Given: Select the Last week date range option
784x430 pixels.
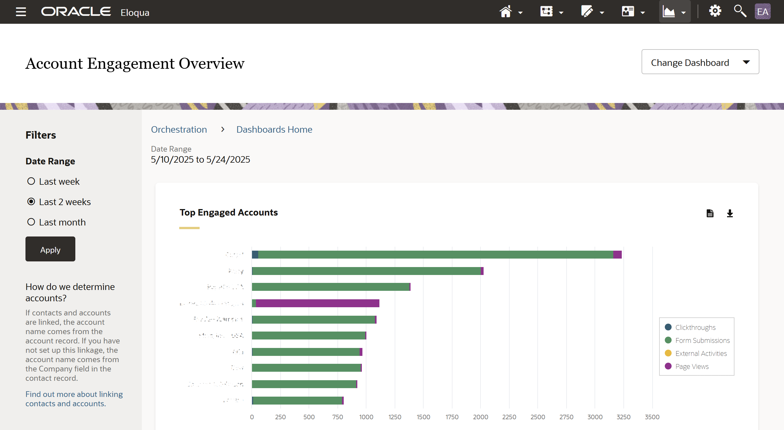Looking at the screenshot, I should click(31, 181).
